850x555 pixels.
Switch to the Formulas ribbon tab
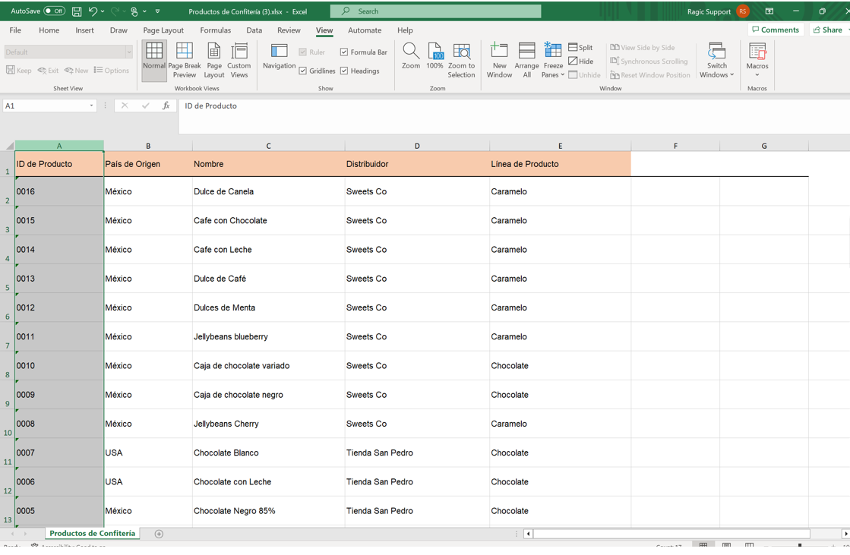215,30
